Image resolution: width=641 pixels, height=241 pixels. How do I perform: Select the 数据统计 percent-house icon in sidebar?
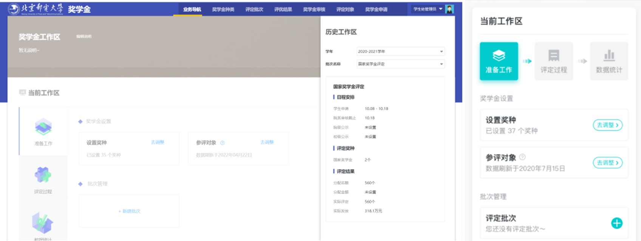click(43, 223)
